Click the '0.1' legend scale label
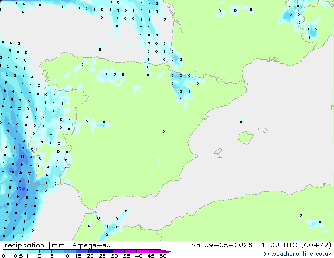334x258 pixels. tap(6, 256)
